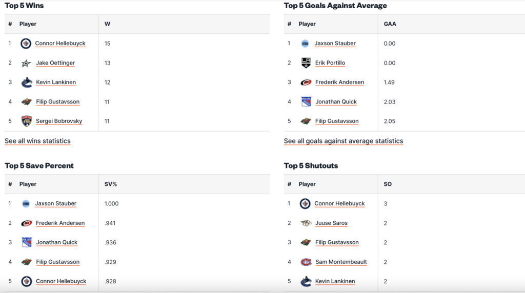The width and height of the screenshot is (525, 293).
Task: Click the W column header in Wins table
Action: [x=107, y=24]
